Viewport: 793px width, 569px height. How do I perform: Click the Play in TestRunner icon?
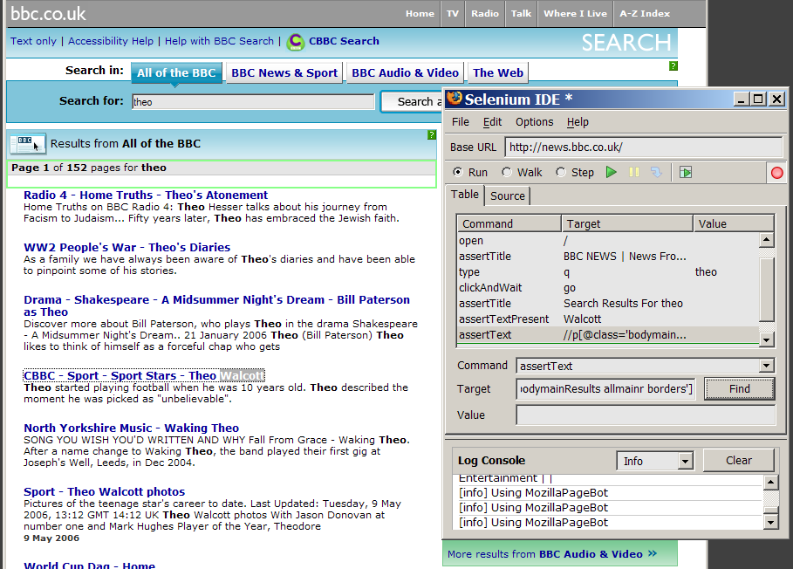686,173
